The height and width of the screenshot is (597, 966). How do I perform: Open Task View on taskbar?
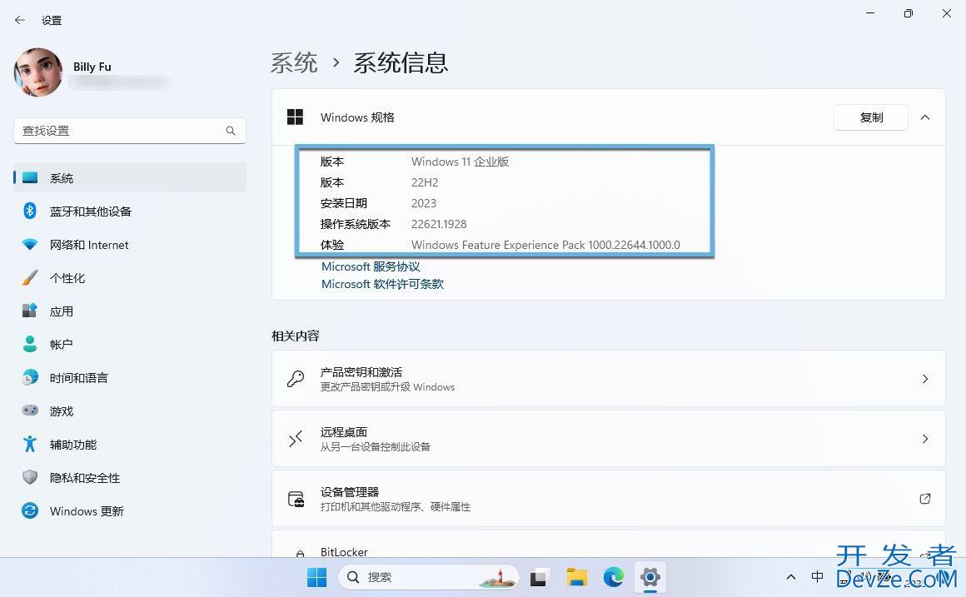539,577
